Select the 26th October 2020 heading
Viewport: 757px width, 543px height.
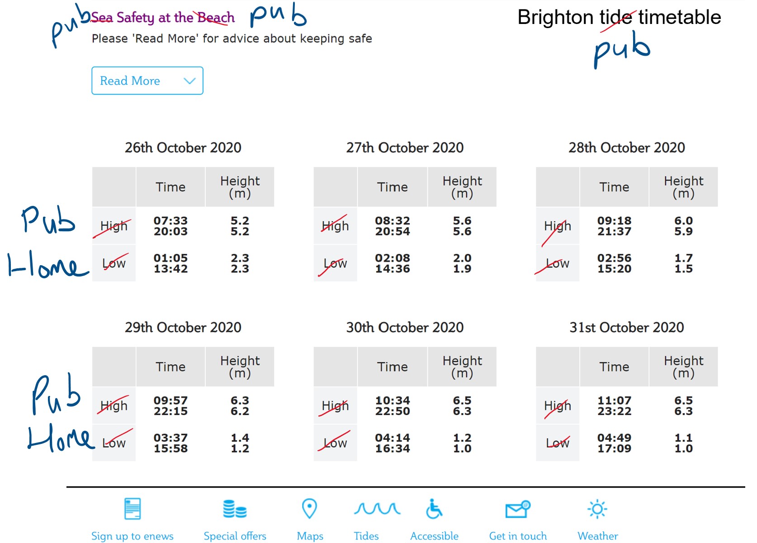(183, 148)
